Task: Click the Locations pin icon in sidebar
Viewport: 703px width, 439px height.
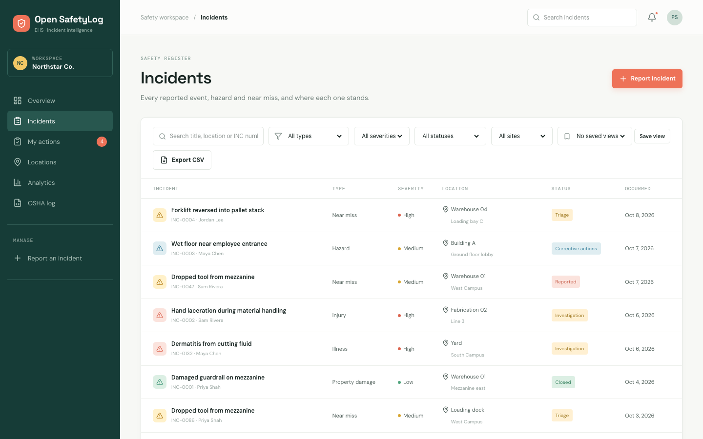Action: coord(18,162)
